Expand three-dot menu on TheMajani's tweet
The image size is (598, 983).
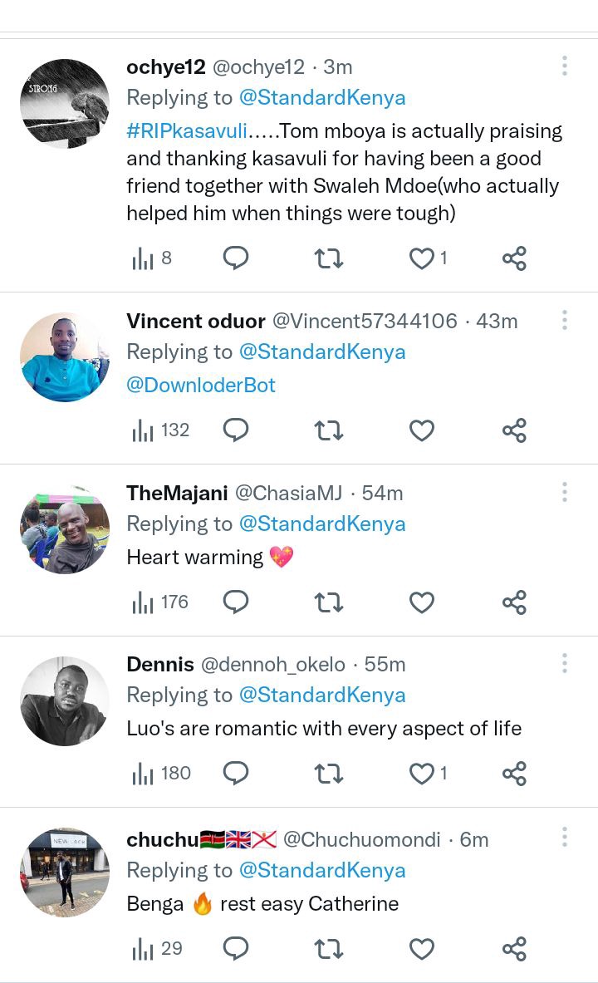[564, 492]
